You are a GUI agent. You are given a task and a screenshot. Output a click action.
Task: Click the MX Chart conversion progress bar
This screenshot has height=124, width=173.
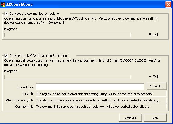(x=67, y=77)
